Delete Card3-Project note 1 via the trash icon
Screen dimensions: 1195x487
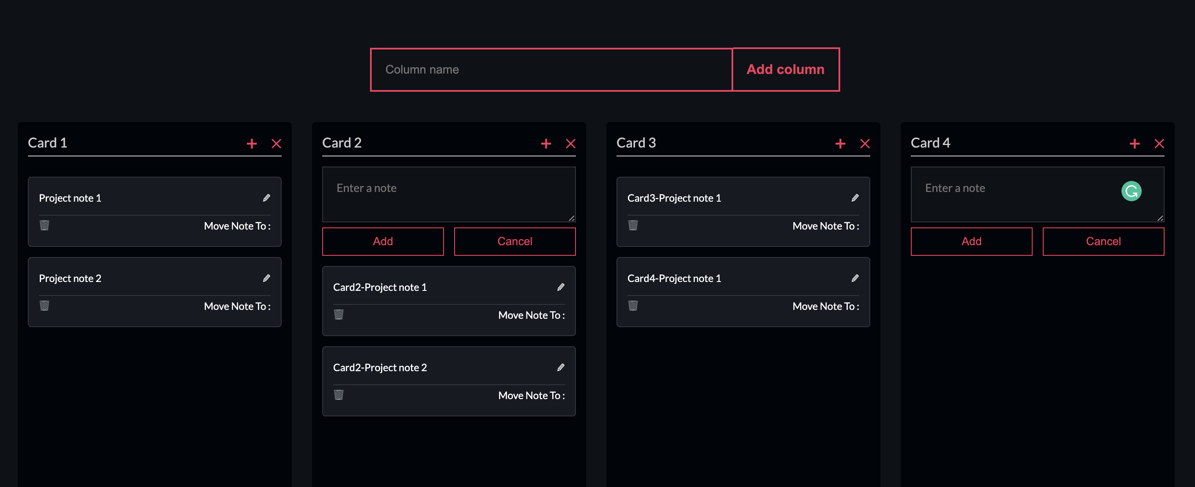point(633,225)
